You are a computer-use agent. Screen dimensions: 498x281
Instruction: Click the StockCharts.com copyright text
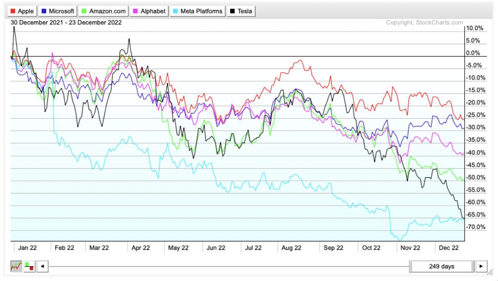pos(424,23)
